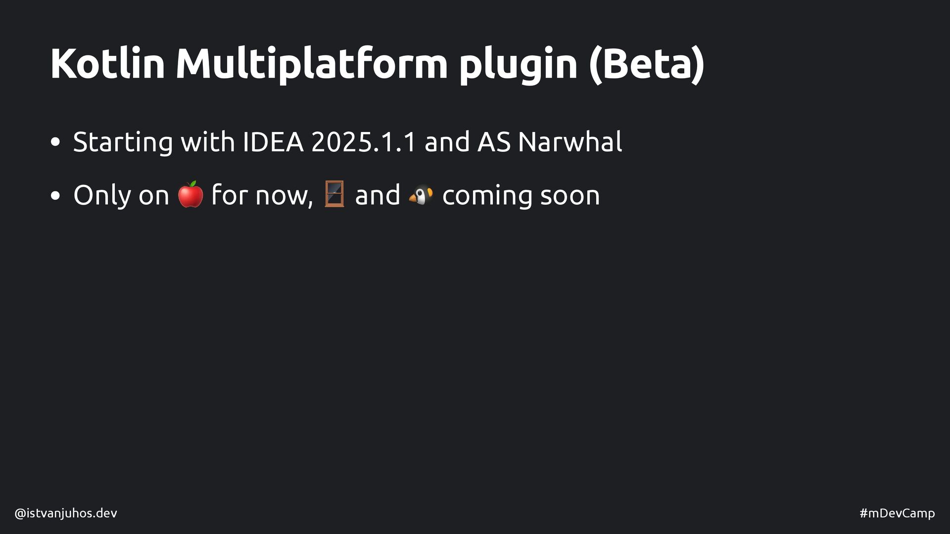Click the "2025.1.1" version number
This screenshot has height=534, width=950.
pyautogui.click(x=364, y=142)
